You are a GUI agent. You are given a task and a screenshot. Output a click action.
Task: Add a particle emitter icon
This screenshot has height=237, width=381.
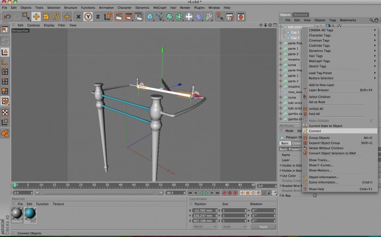pos(208,17)
